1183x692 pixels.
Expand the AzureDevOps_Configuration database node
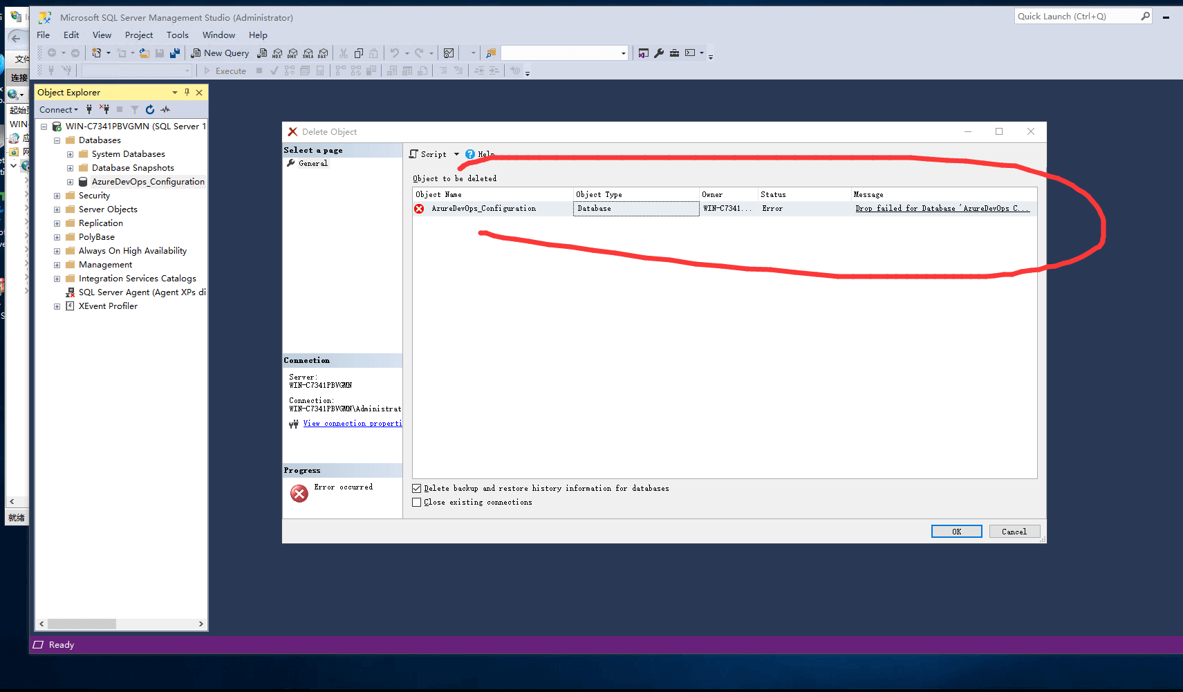(x=70, y=182)
